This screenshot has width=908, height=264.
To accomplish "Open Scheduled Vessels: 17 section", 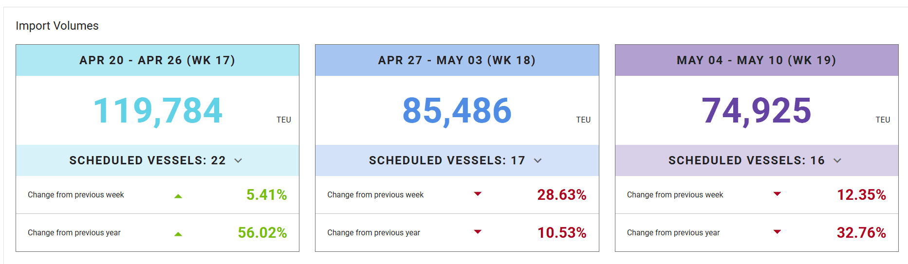I will click(447, 160).
